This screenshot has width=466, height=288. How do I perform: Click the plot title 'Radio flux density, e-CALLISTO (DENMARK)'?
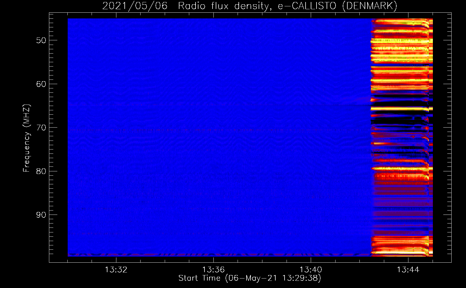288,6
